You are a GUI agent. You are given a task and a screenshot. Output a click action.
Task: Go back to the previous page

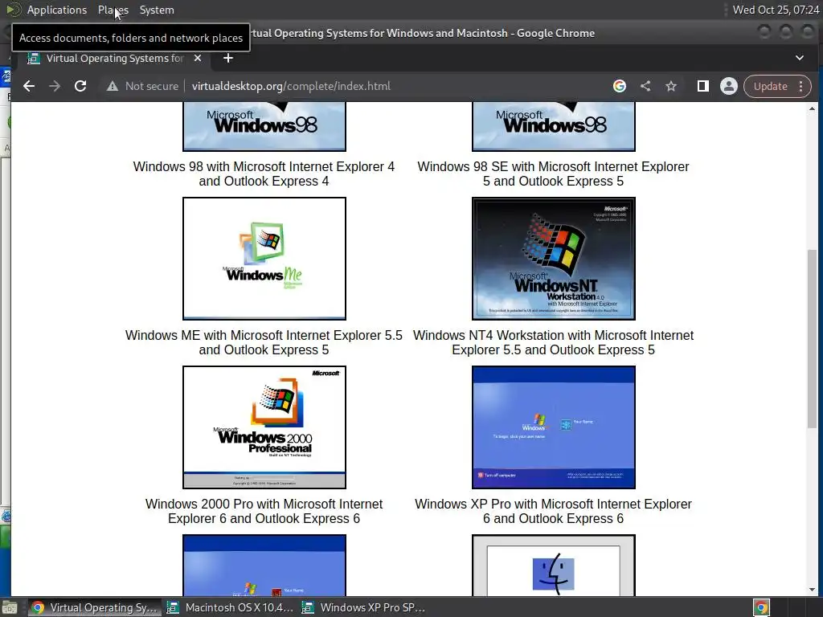[29, 86]
